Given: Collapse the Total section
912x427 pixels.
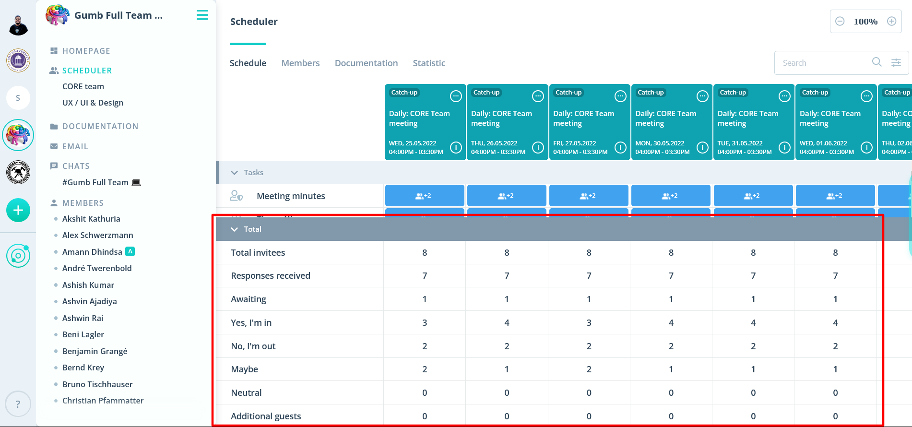Looking at the screenshot, I should point(235,229).
